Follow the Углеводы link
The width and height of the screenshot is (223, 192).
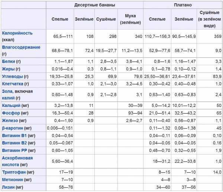[12, 77]
